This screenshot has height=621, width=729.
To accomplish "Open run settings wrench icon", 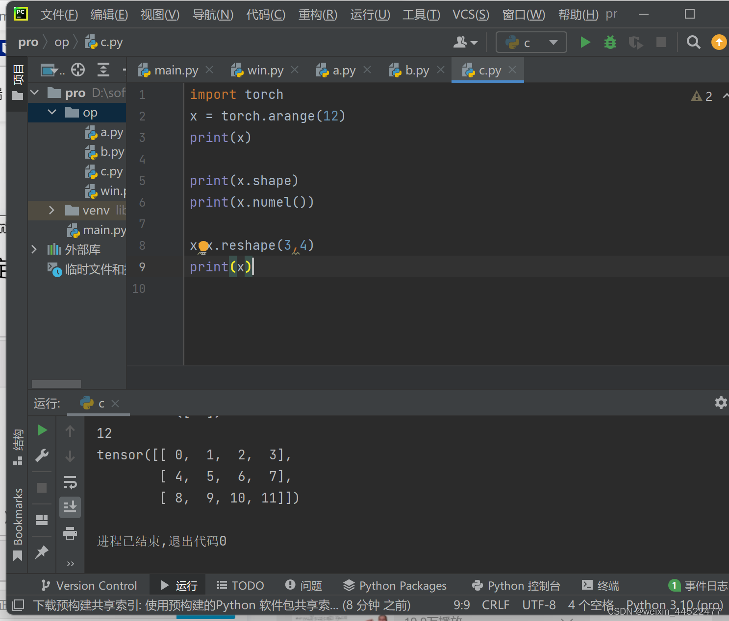I will click(x=42, y=455).
